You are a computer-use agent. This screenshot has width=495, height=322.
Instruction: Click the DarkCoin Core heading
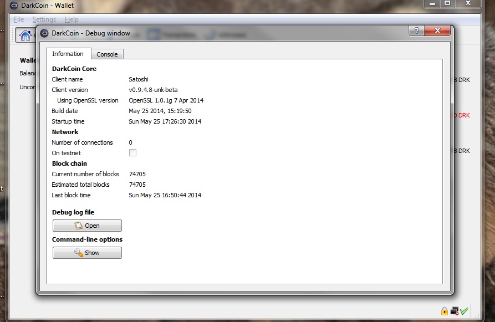74,69
